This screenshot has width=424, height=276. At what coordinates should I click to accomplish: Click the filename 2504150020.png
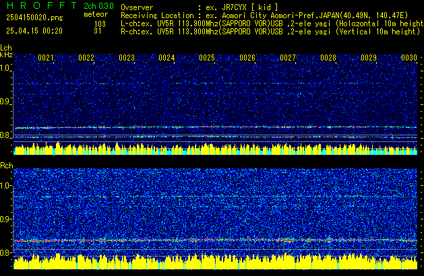coord(34,18)
